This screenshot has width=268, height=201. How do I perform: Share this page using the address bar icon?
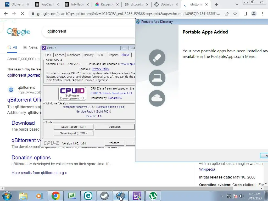[227, 14]
